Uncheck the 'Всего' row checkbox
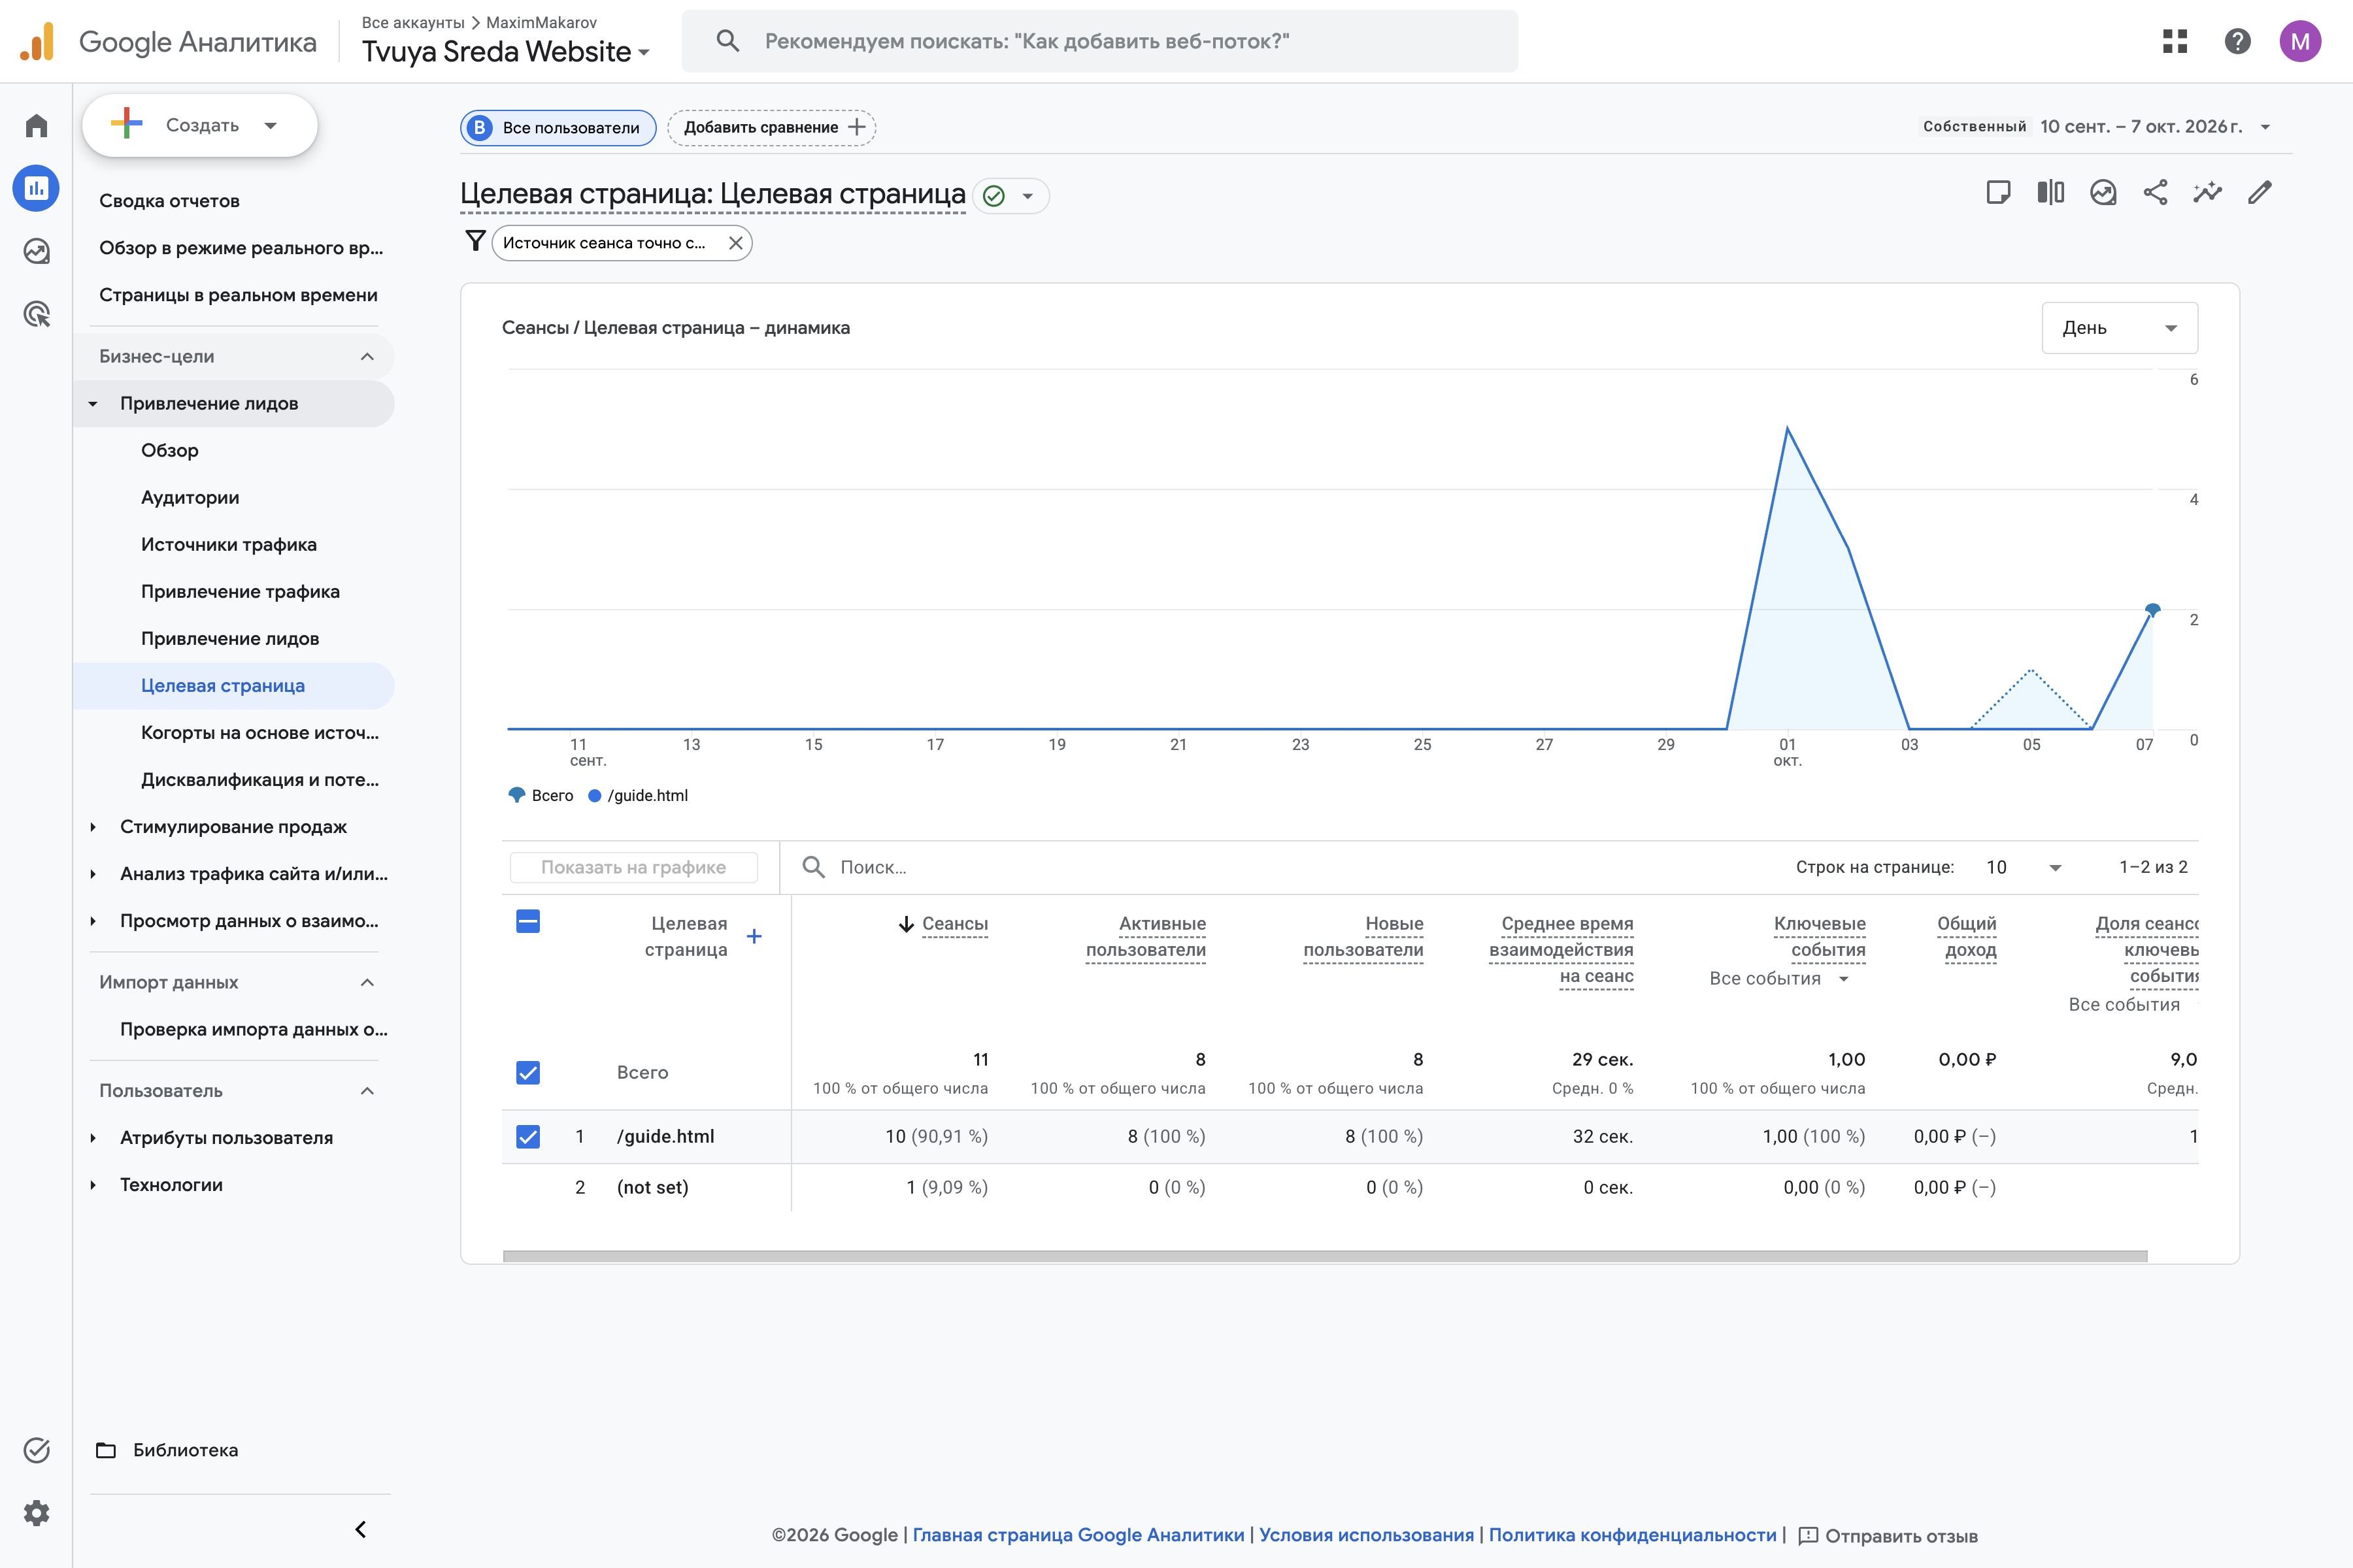Viewport: 2353px width, 1568px height. pyautogui.click(x=528, y=1073)
